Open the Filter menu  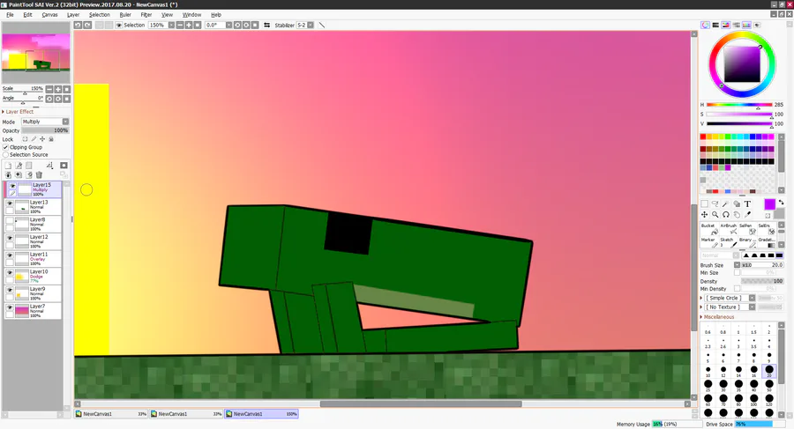click(146, 15)
